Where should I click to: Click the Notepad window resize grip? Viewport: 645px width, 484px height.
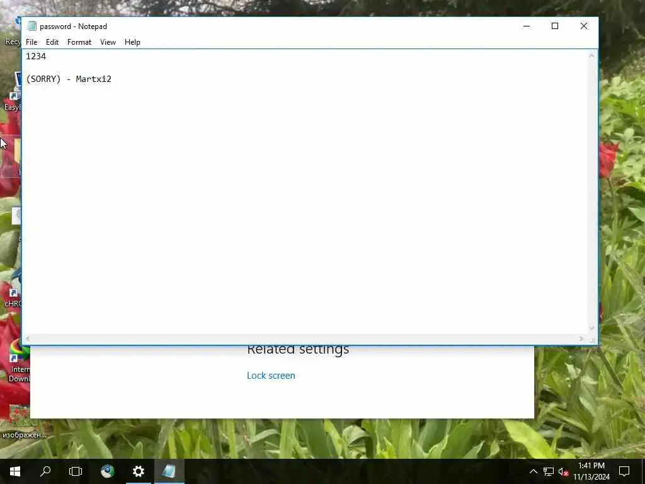pyautogui.click(x=592, y=340)
